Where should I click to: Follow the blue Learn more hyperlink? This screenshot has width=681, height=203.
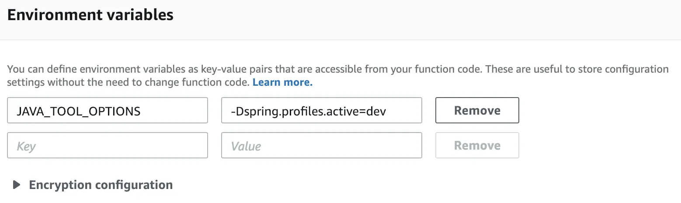282,82
